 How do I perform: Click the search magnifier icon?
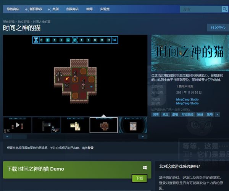(224, 9)
